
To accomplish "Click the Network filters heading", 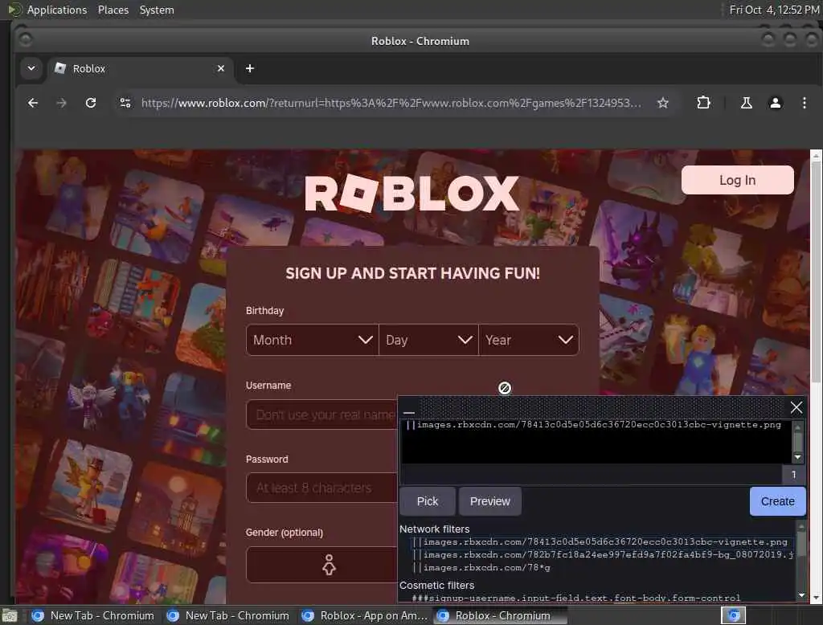I will (x=434, y=529).
